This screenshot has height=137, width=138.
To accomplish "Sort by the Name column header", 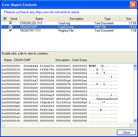I will coord(39,19).
